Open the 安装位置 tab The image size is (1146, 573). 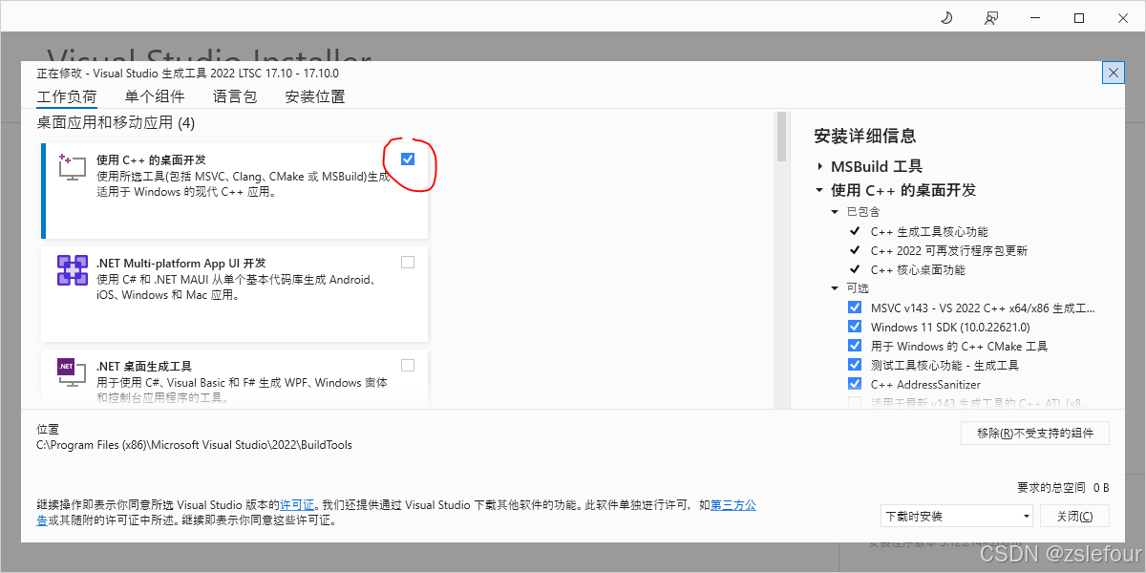(x=315, y=96)
